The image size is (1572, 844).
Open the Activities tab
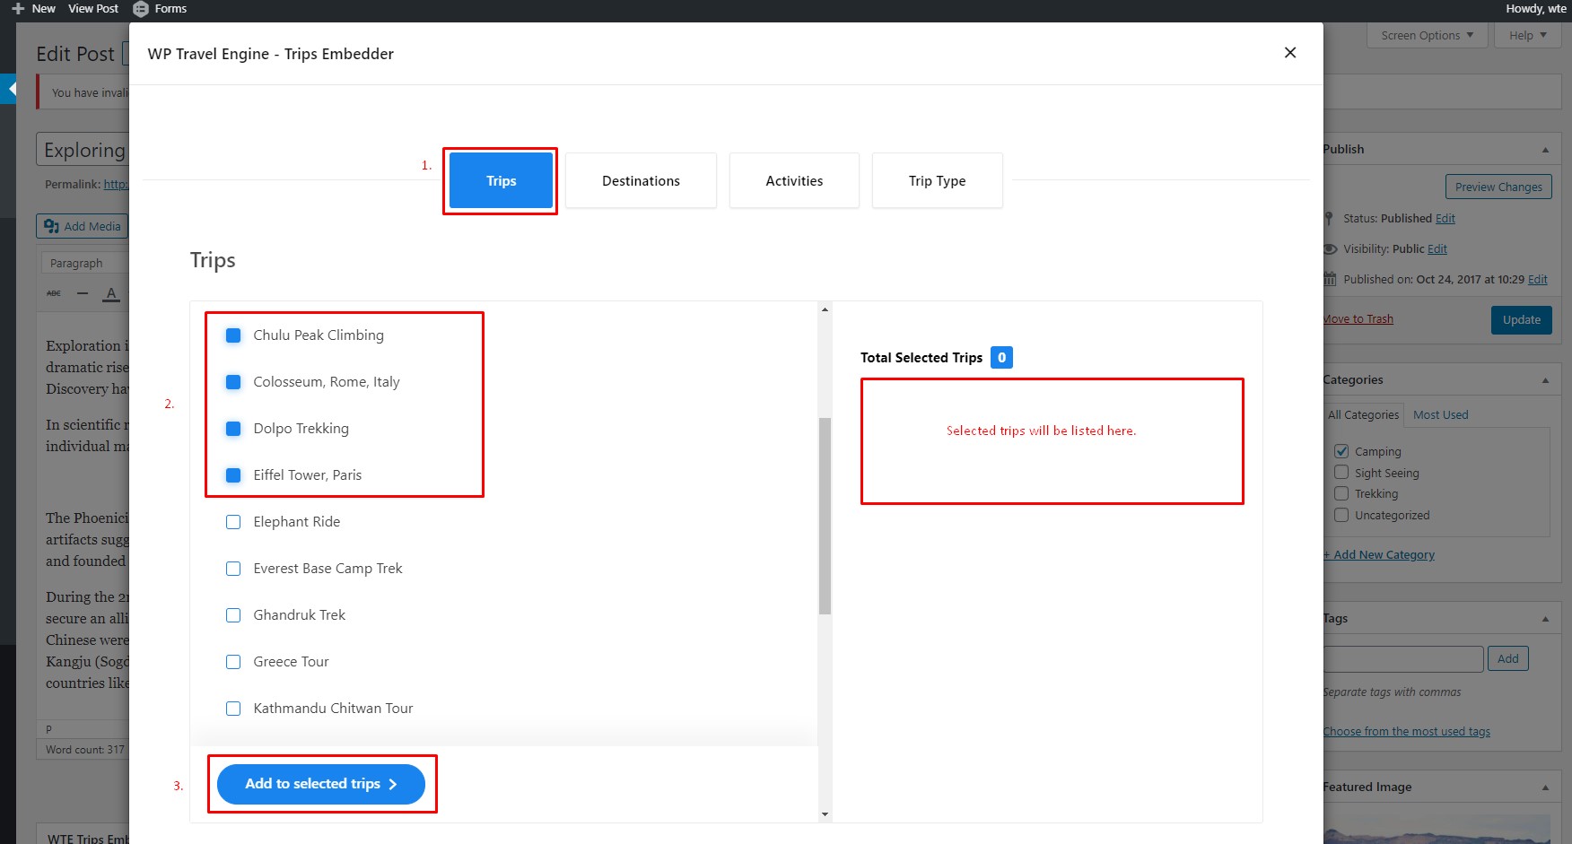click(794, 181)
